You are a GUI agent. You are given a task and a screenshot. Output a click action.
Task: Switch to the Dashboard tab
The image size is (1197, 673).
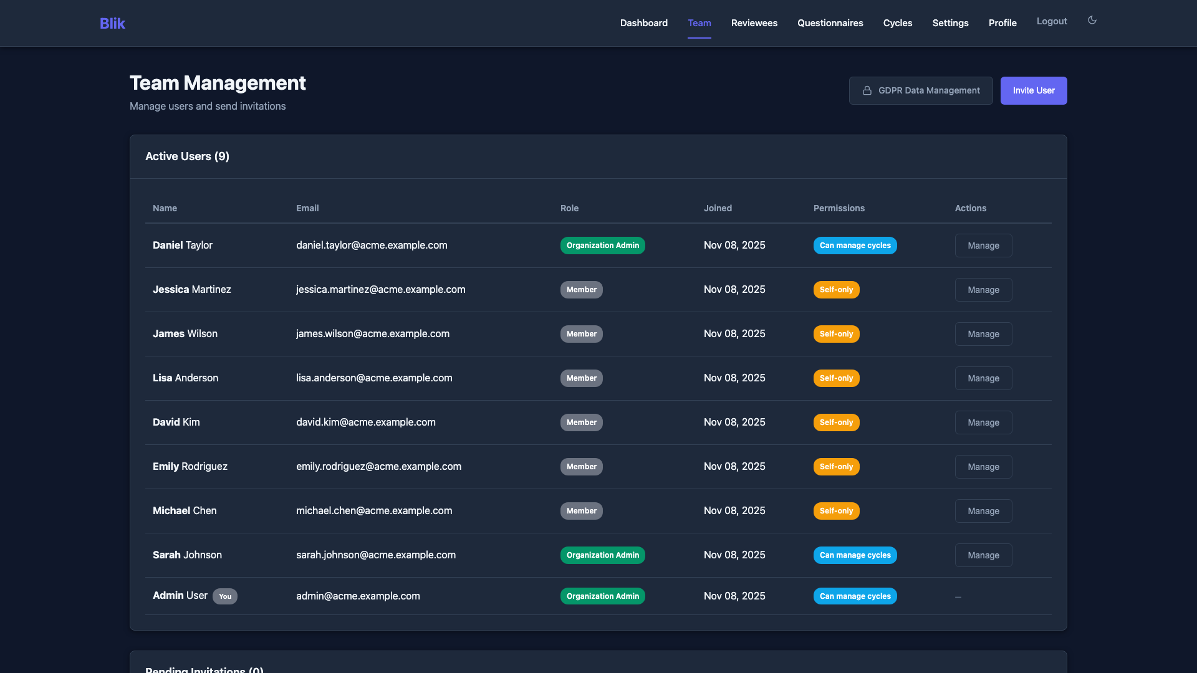pyautogui.click(x=643, y=22)
